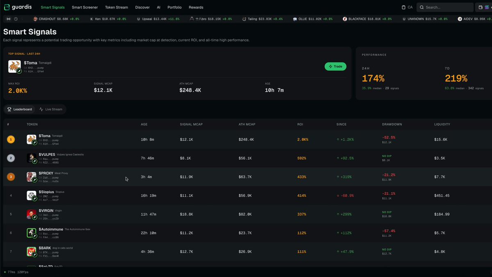Click the clock icon in ticker bar

(16, 19)
